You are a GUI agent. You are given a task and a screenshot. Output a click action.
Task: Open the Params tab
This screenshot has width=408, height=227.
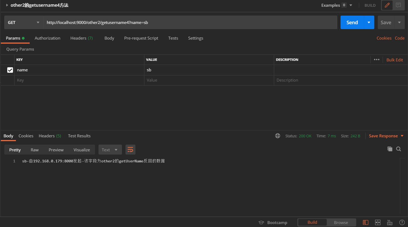(15, 38)
